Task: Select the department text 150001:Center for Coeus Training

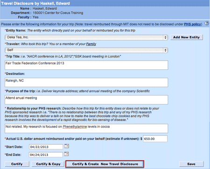Action: pos(58,13)
